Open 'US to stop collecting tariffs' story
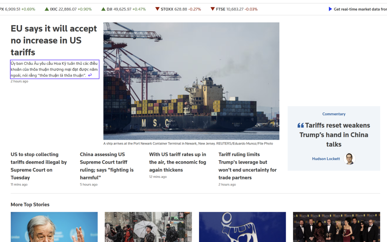Image resolution: width=387 pixels, height=242 pixels. click(x=39, y=166)
